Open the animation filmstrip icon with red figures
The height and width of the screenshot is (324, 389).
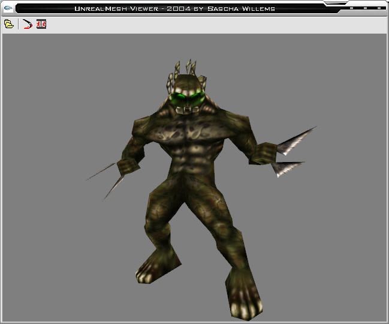tap(41, 24)
